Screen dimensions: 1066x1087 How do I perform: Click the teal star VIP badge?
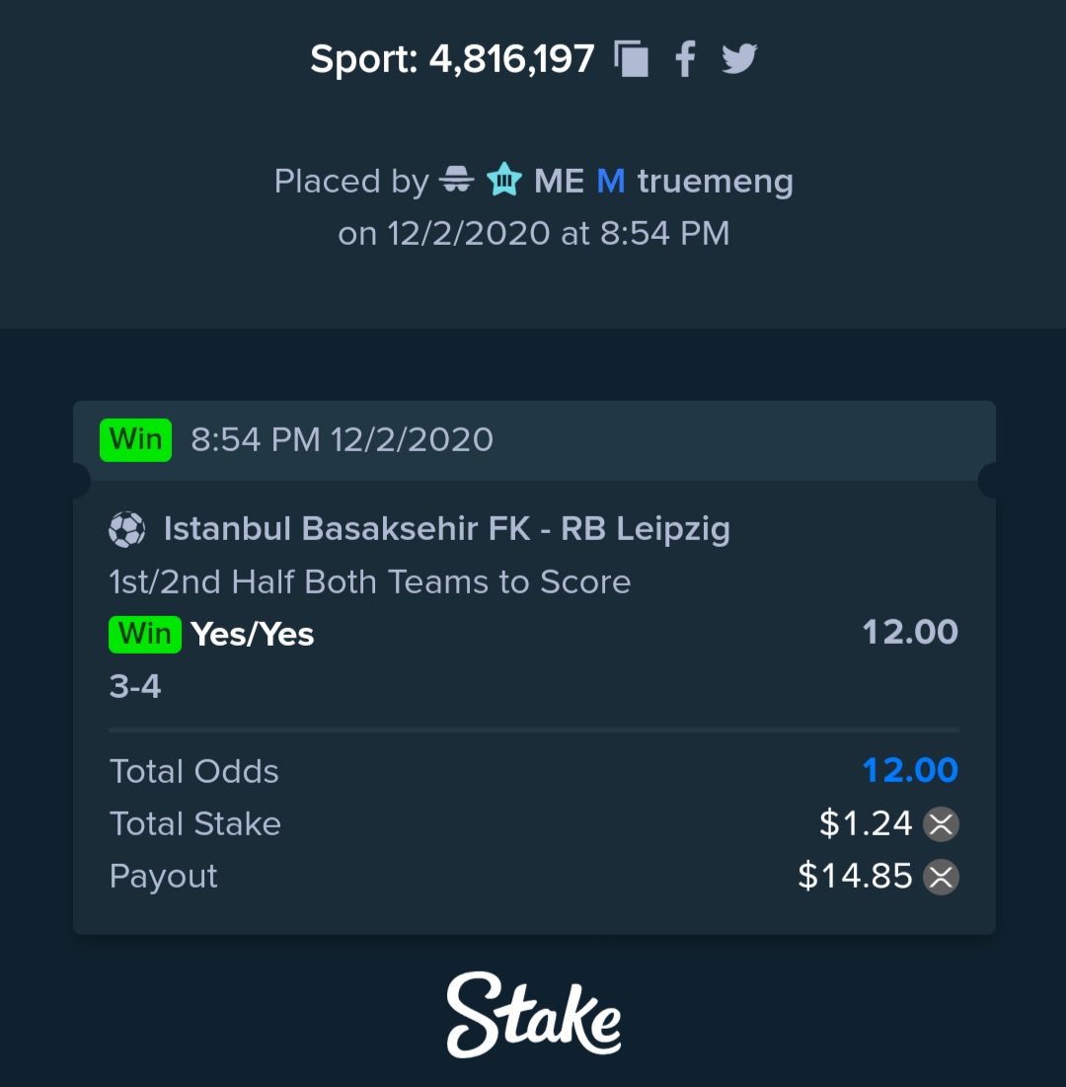click(504, 180)
